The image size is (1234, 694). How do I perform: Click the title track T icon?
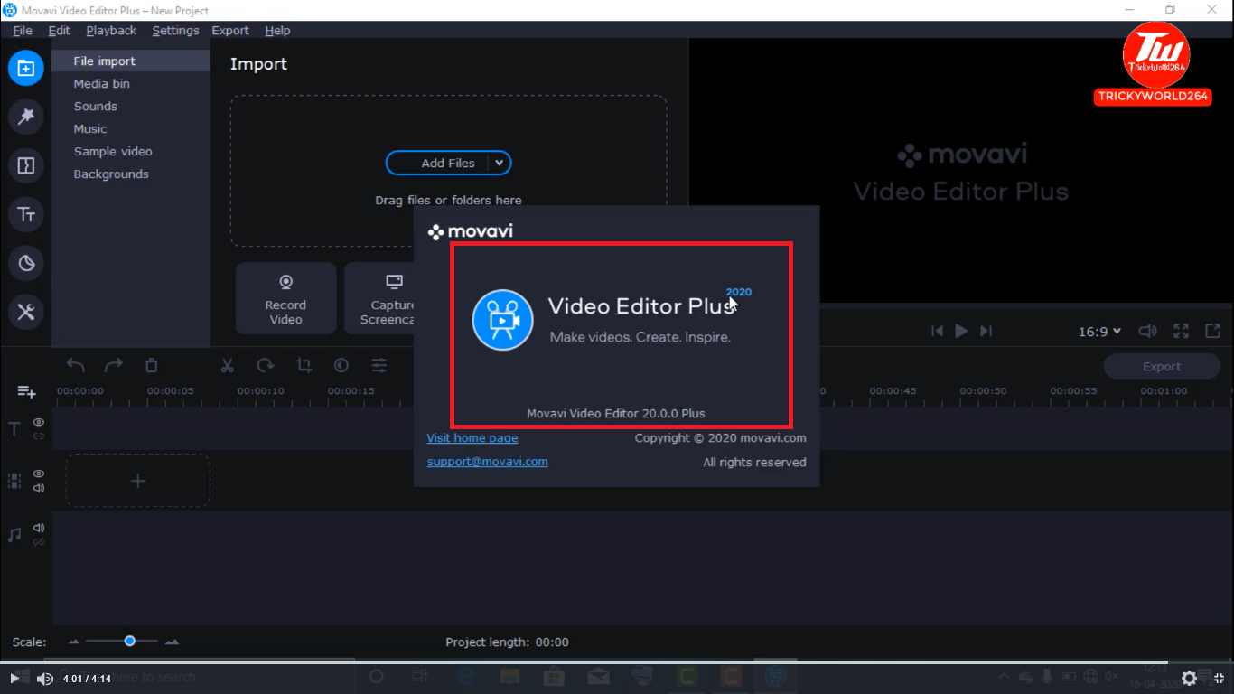[x=14, y=429]
